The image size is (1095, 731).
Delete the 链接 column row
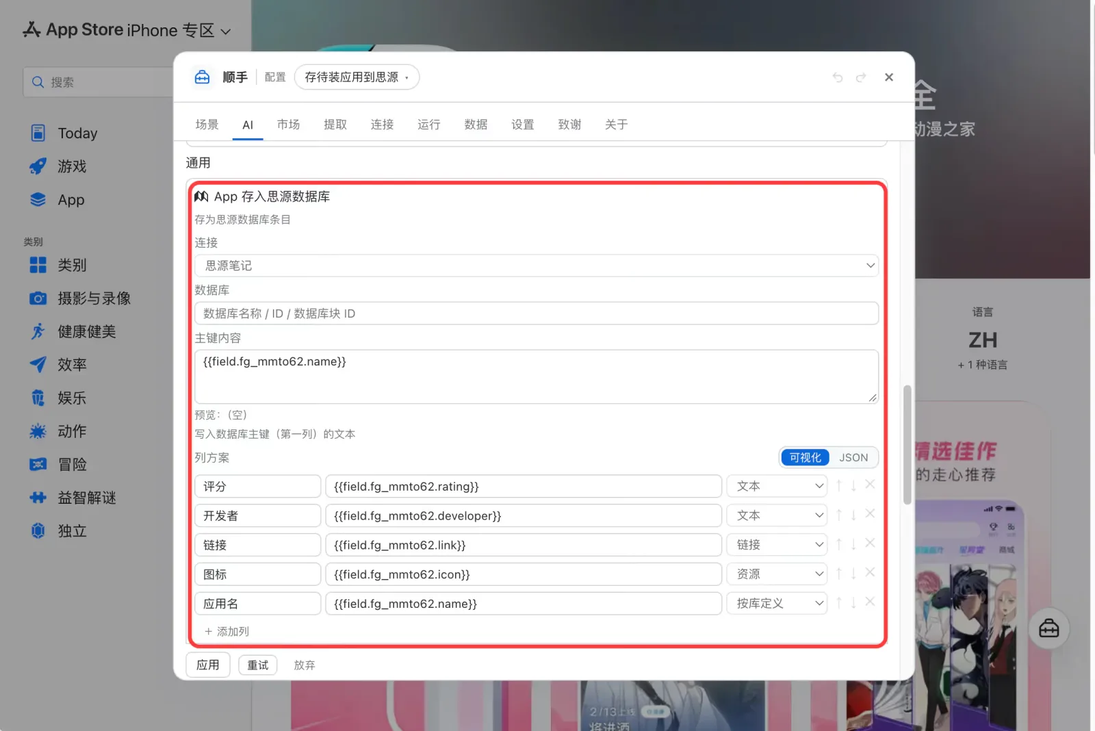point(870,543)
